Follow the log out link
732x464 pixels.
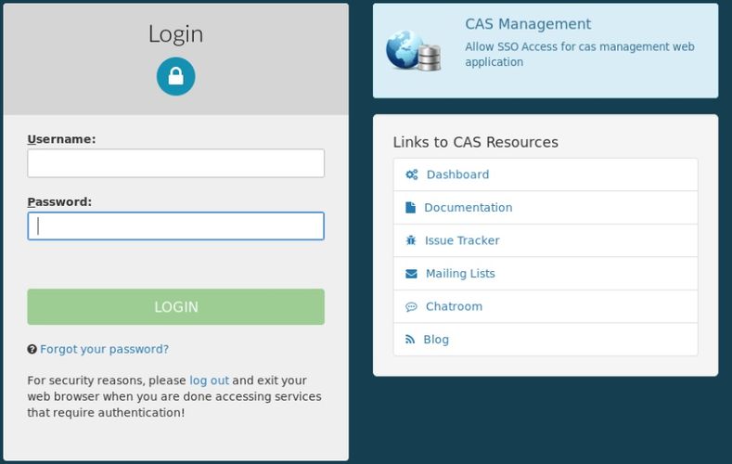(x=209, y=380)
